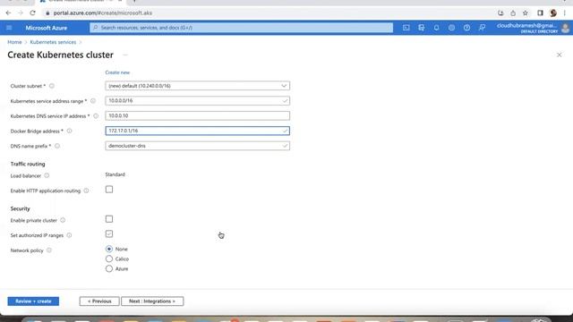The width and height of the screenshot is (573, 322).
Task: Enable private cluster checkbox
Action: (109, 219)
